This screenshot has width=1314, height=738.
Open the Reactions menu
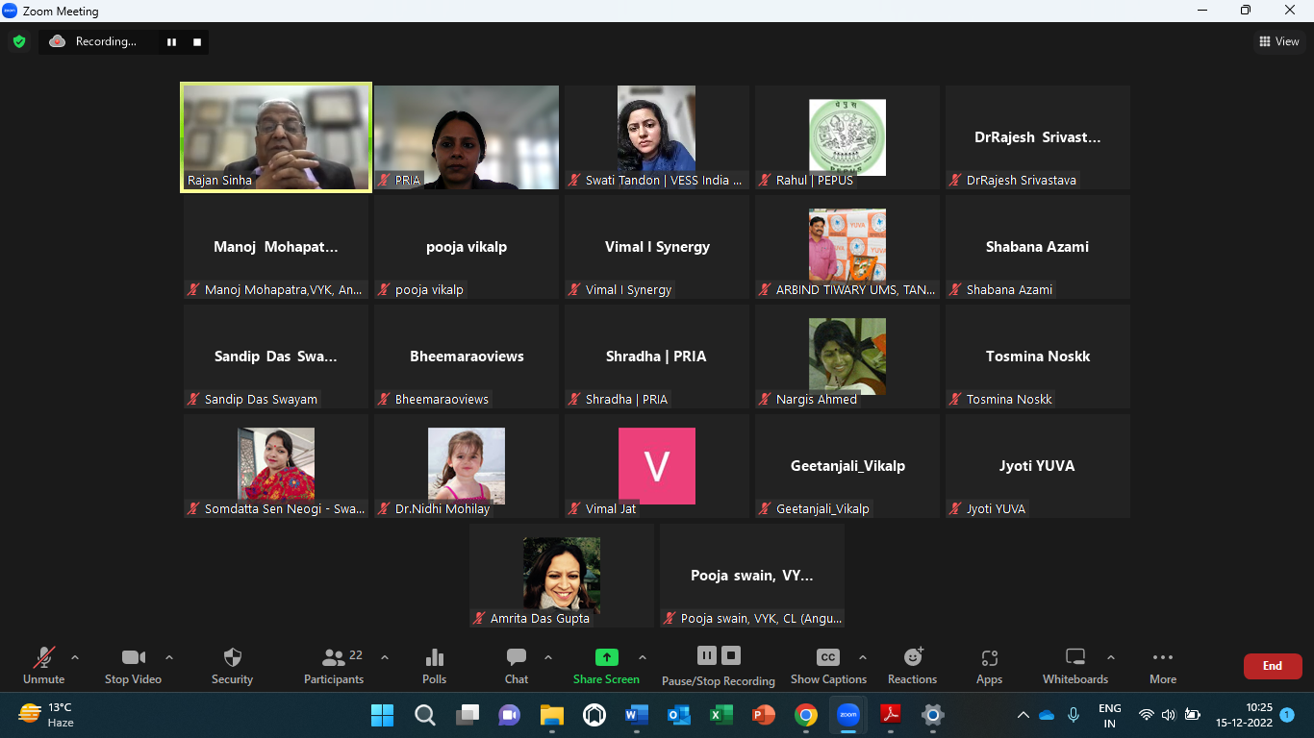click(912, 666)
